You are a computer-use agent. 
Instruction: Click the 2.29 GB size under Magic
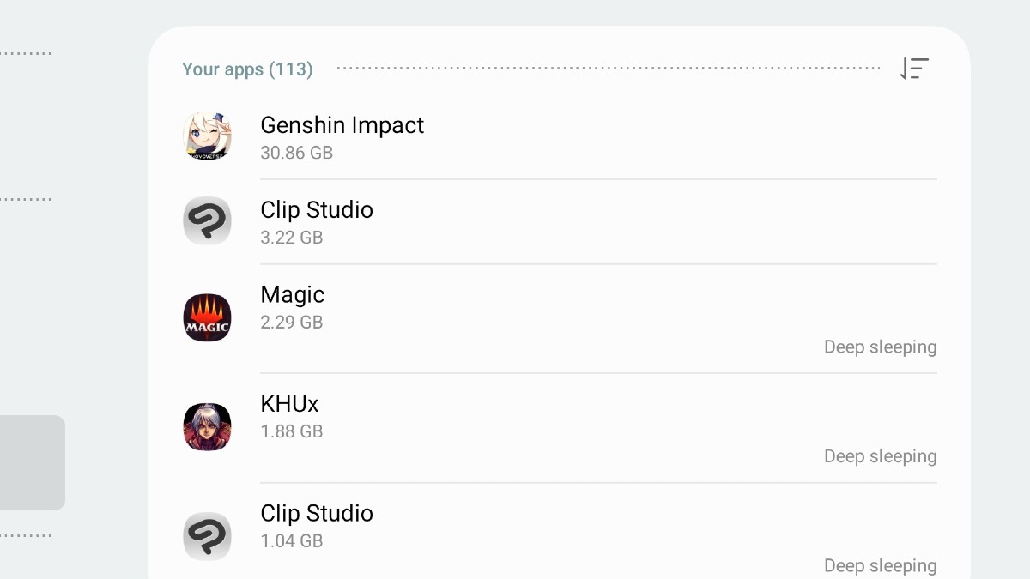[292, 323]
